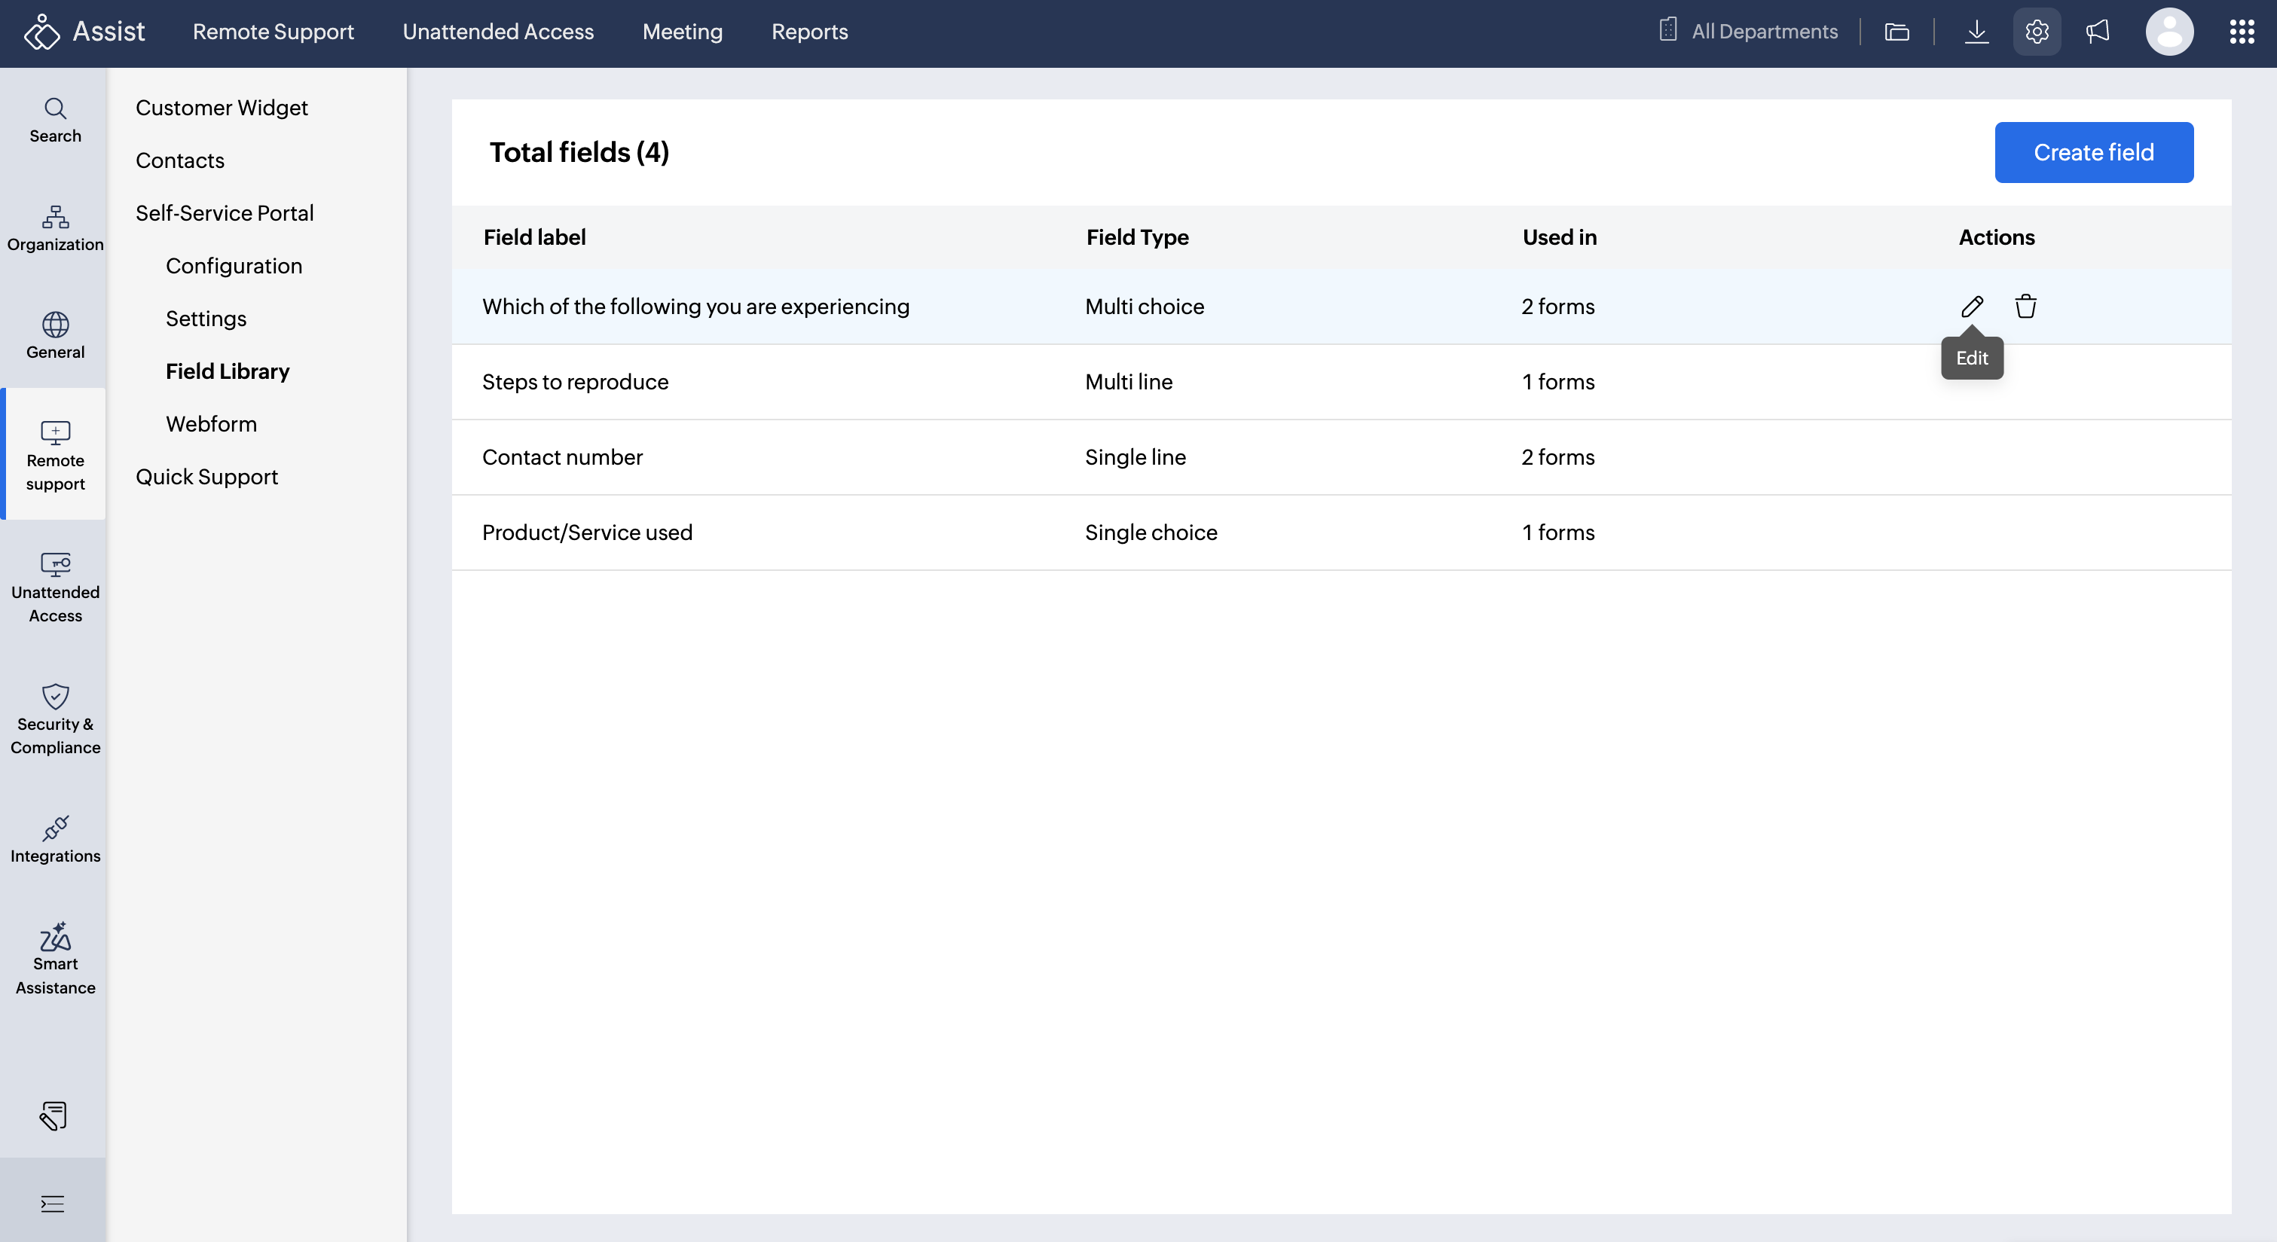2277x1242 pixels.
Task: Select the 'Contact number' row
Action: 1341,456
